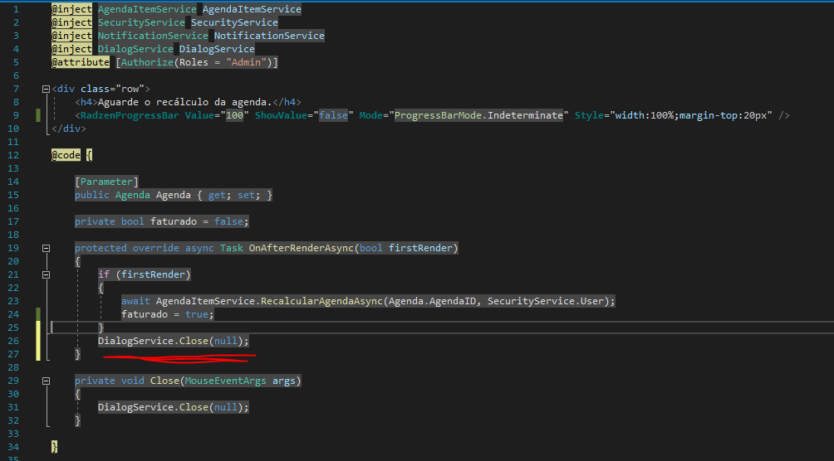Click line number 17 in the gutter
The width and height of the screenshot is (834, 461).
tap(12, 221)
